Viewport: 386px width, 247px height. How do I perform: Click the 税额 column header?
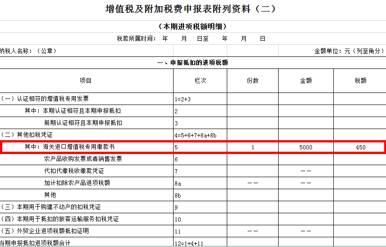click(361, 80)
